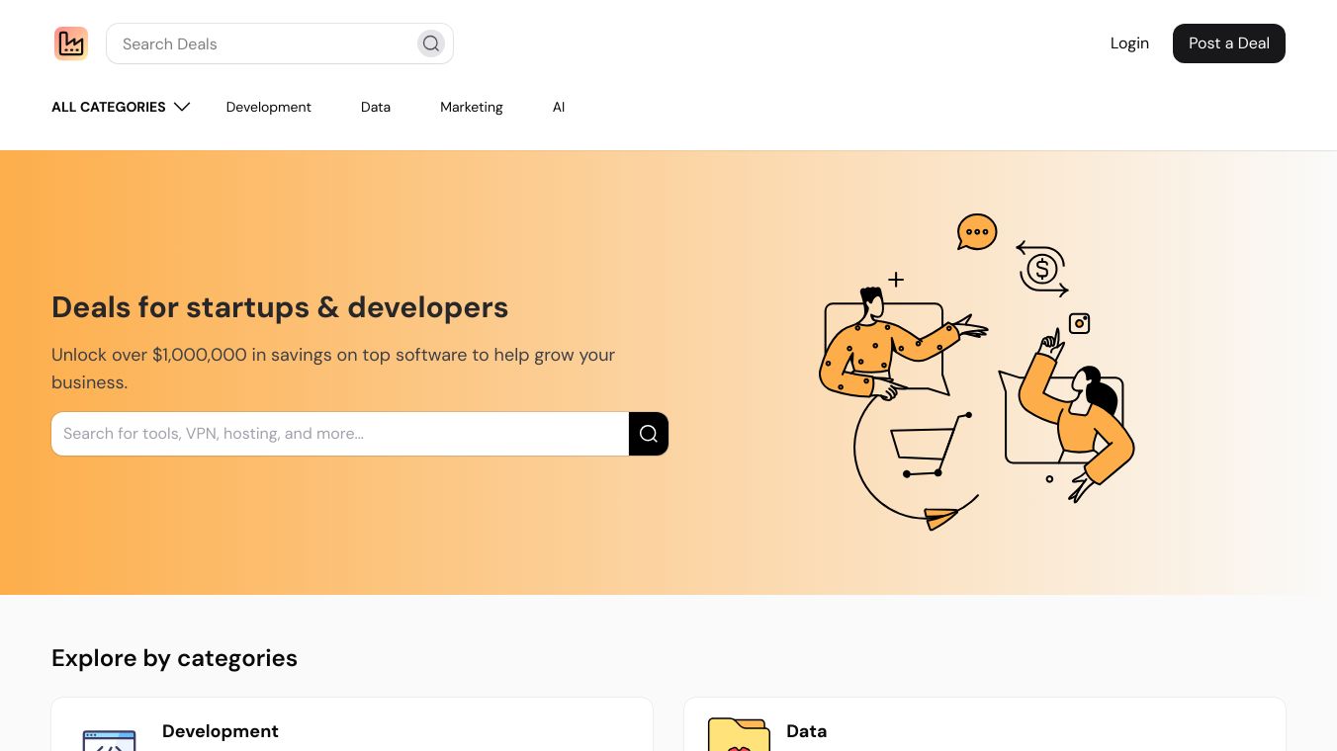Click the "Unlock over $1,000,000 in savings" text
Image resolution: width=1337 pixels, height=751 pixels.
[333, 368]
